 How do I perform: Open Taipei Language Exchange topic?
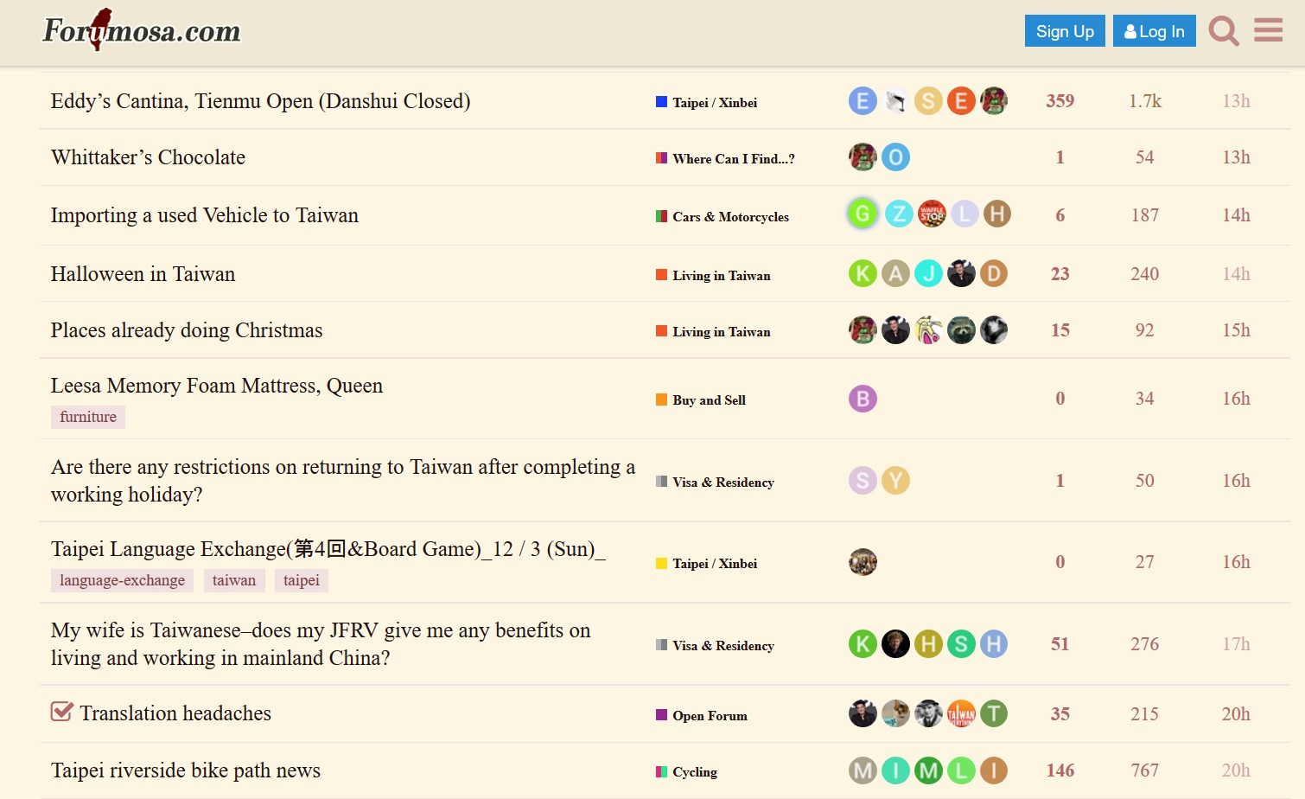click(x=328, y=549)
